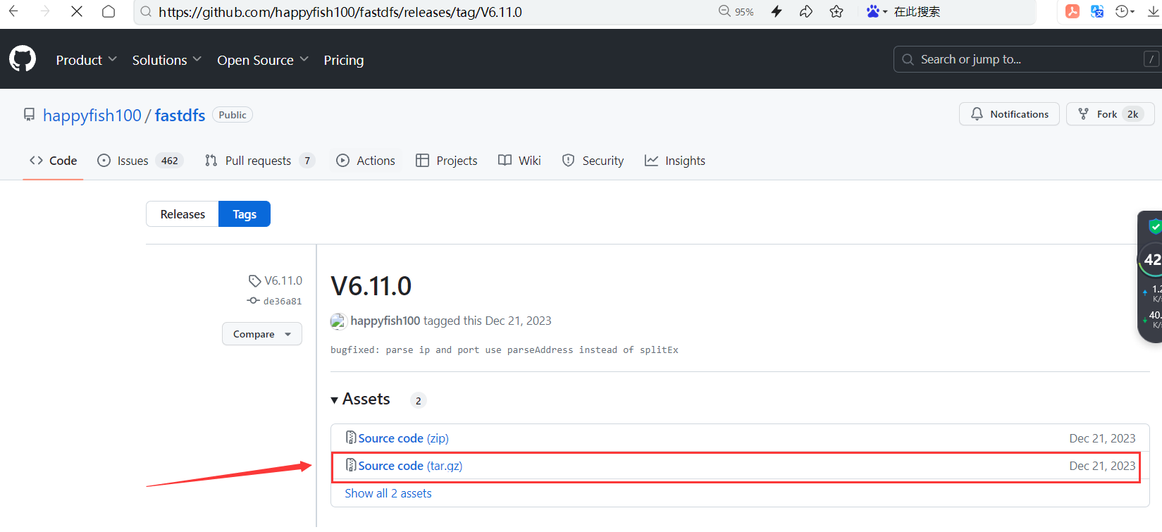This screenshot has height=532, width=1162.
Task: Click Show all 2 assets
Action: click(x=388, y=493)
